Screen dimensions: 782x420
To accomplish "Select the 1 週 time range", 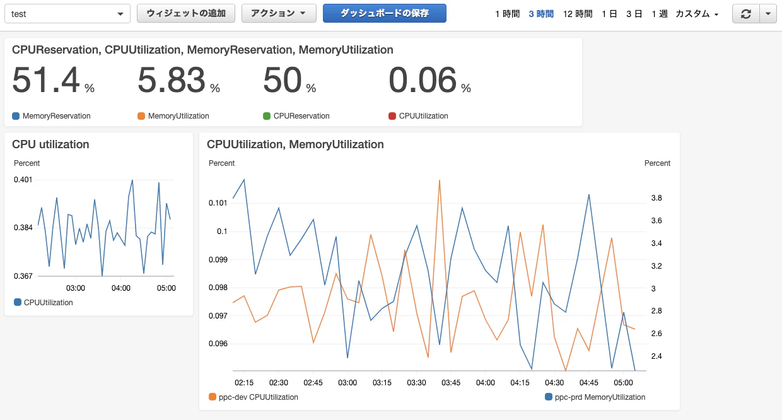I will tap(660, 14).
